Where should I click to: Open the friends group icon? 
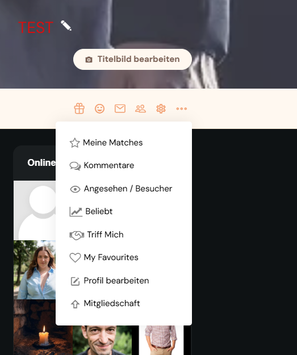point(141,108)
